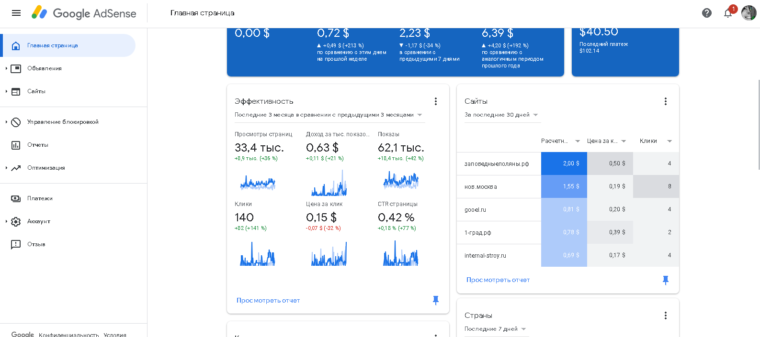
Task: Click the Google footer logo
Action: (23, 334)
